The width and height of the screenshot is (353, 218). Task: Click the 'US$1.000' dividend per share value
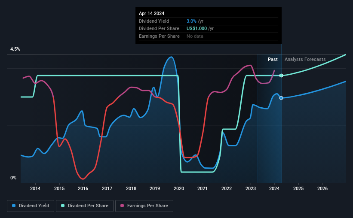tap(196, 29)
